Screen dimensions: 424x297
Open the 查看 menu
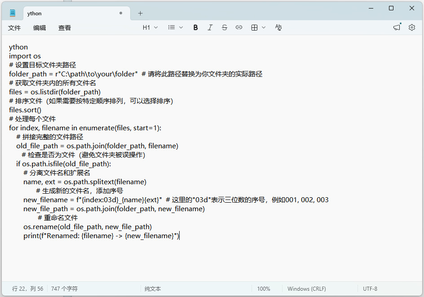click(65, 27)
